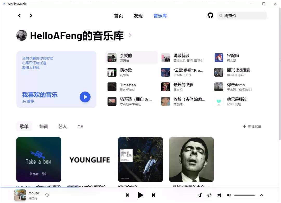This screenshot has height=203, width=281.
Task: Click the 他只是经过 heart cover
Action: pos(219,101)
